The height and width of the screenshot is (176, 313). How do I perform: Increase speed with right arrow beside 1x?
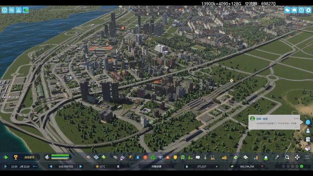[x=81, y=166]
